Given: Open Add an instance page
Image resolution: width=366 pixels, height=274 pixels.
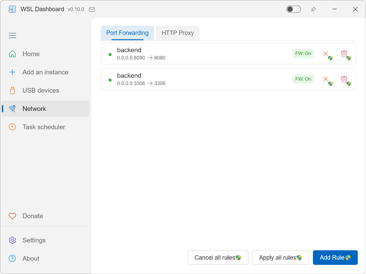Looking at the screenshot, I should [x=46, y=72].
